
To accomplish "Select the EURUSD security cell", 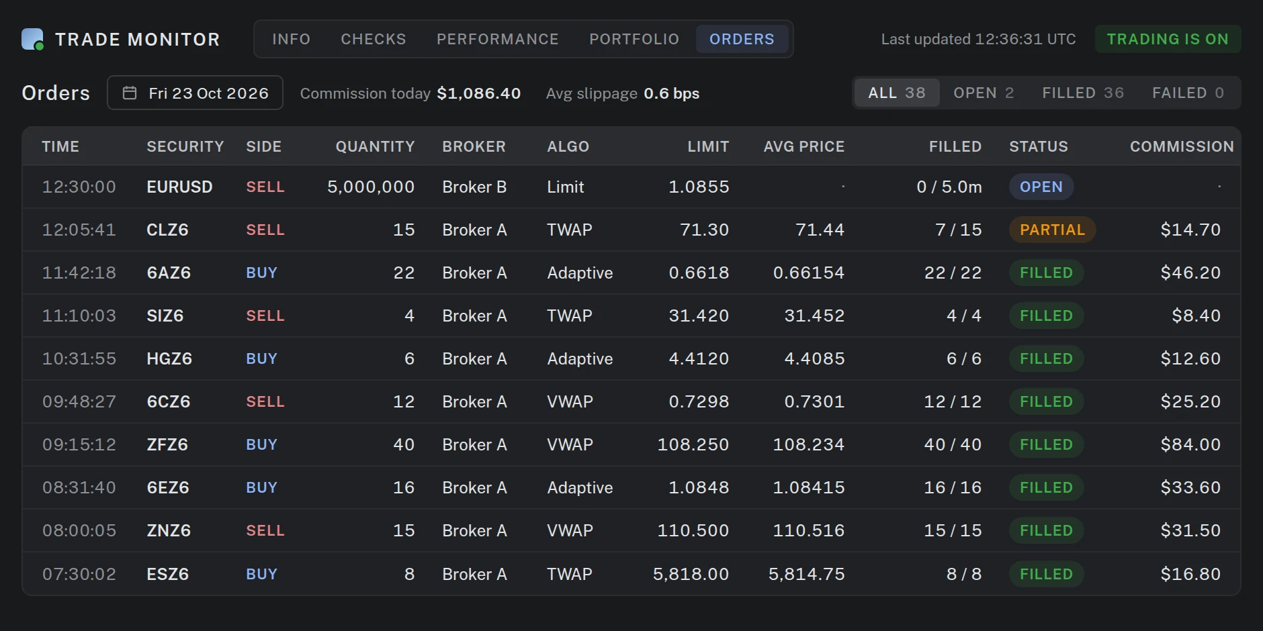I will coord(179,187).
